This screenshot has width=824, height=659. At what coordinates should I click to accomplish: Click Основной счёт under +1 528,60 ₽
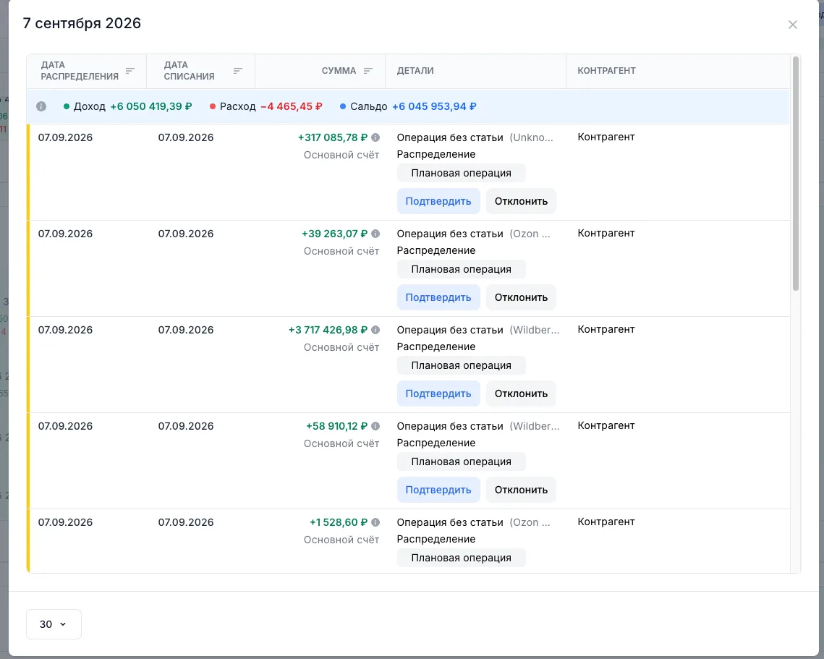[x=341, y=539]
